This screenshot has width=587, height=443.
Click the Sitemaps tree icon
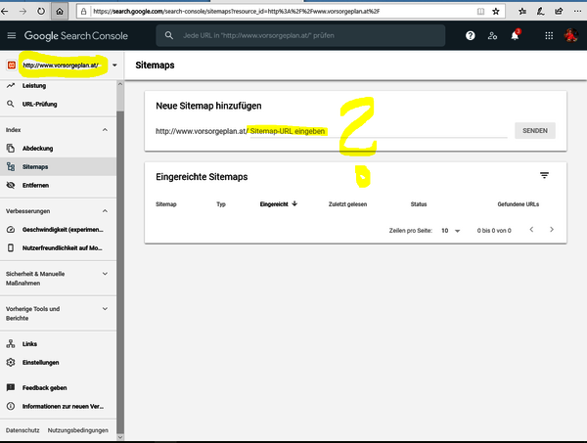pos(11,167)
